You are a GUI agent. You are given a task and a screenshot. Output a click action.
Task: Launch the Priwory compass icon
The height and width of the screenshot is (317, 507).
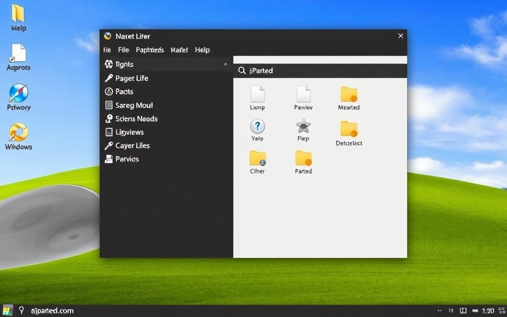click(18, 97)
